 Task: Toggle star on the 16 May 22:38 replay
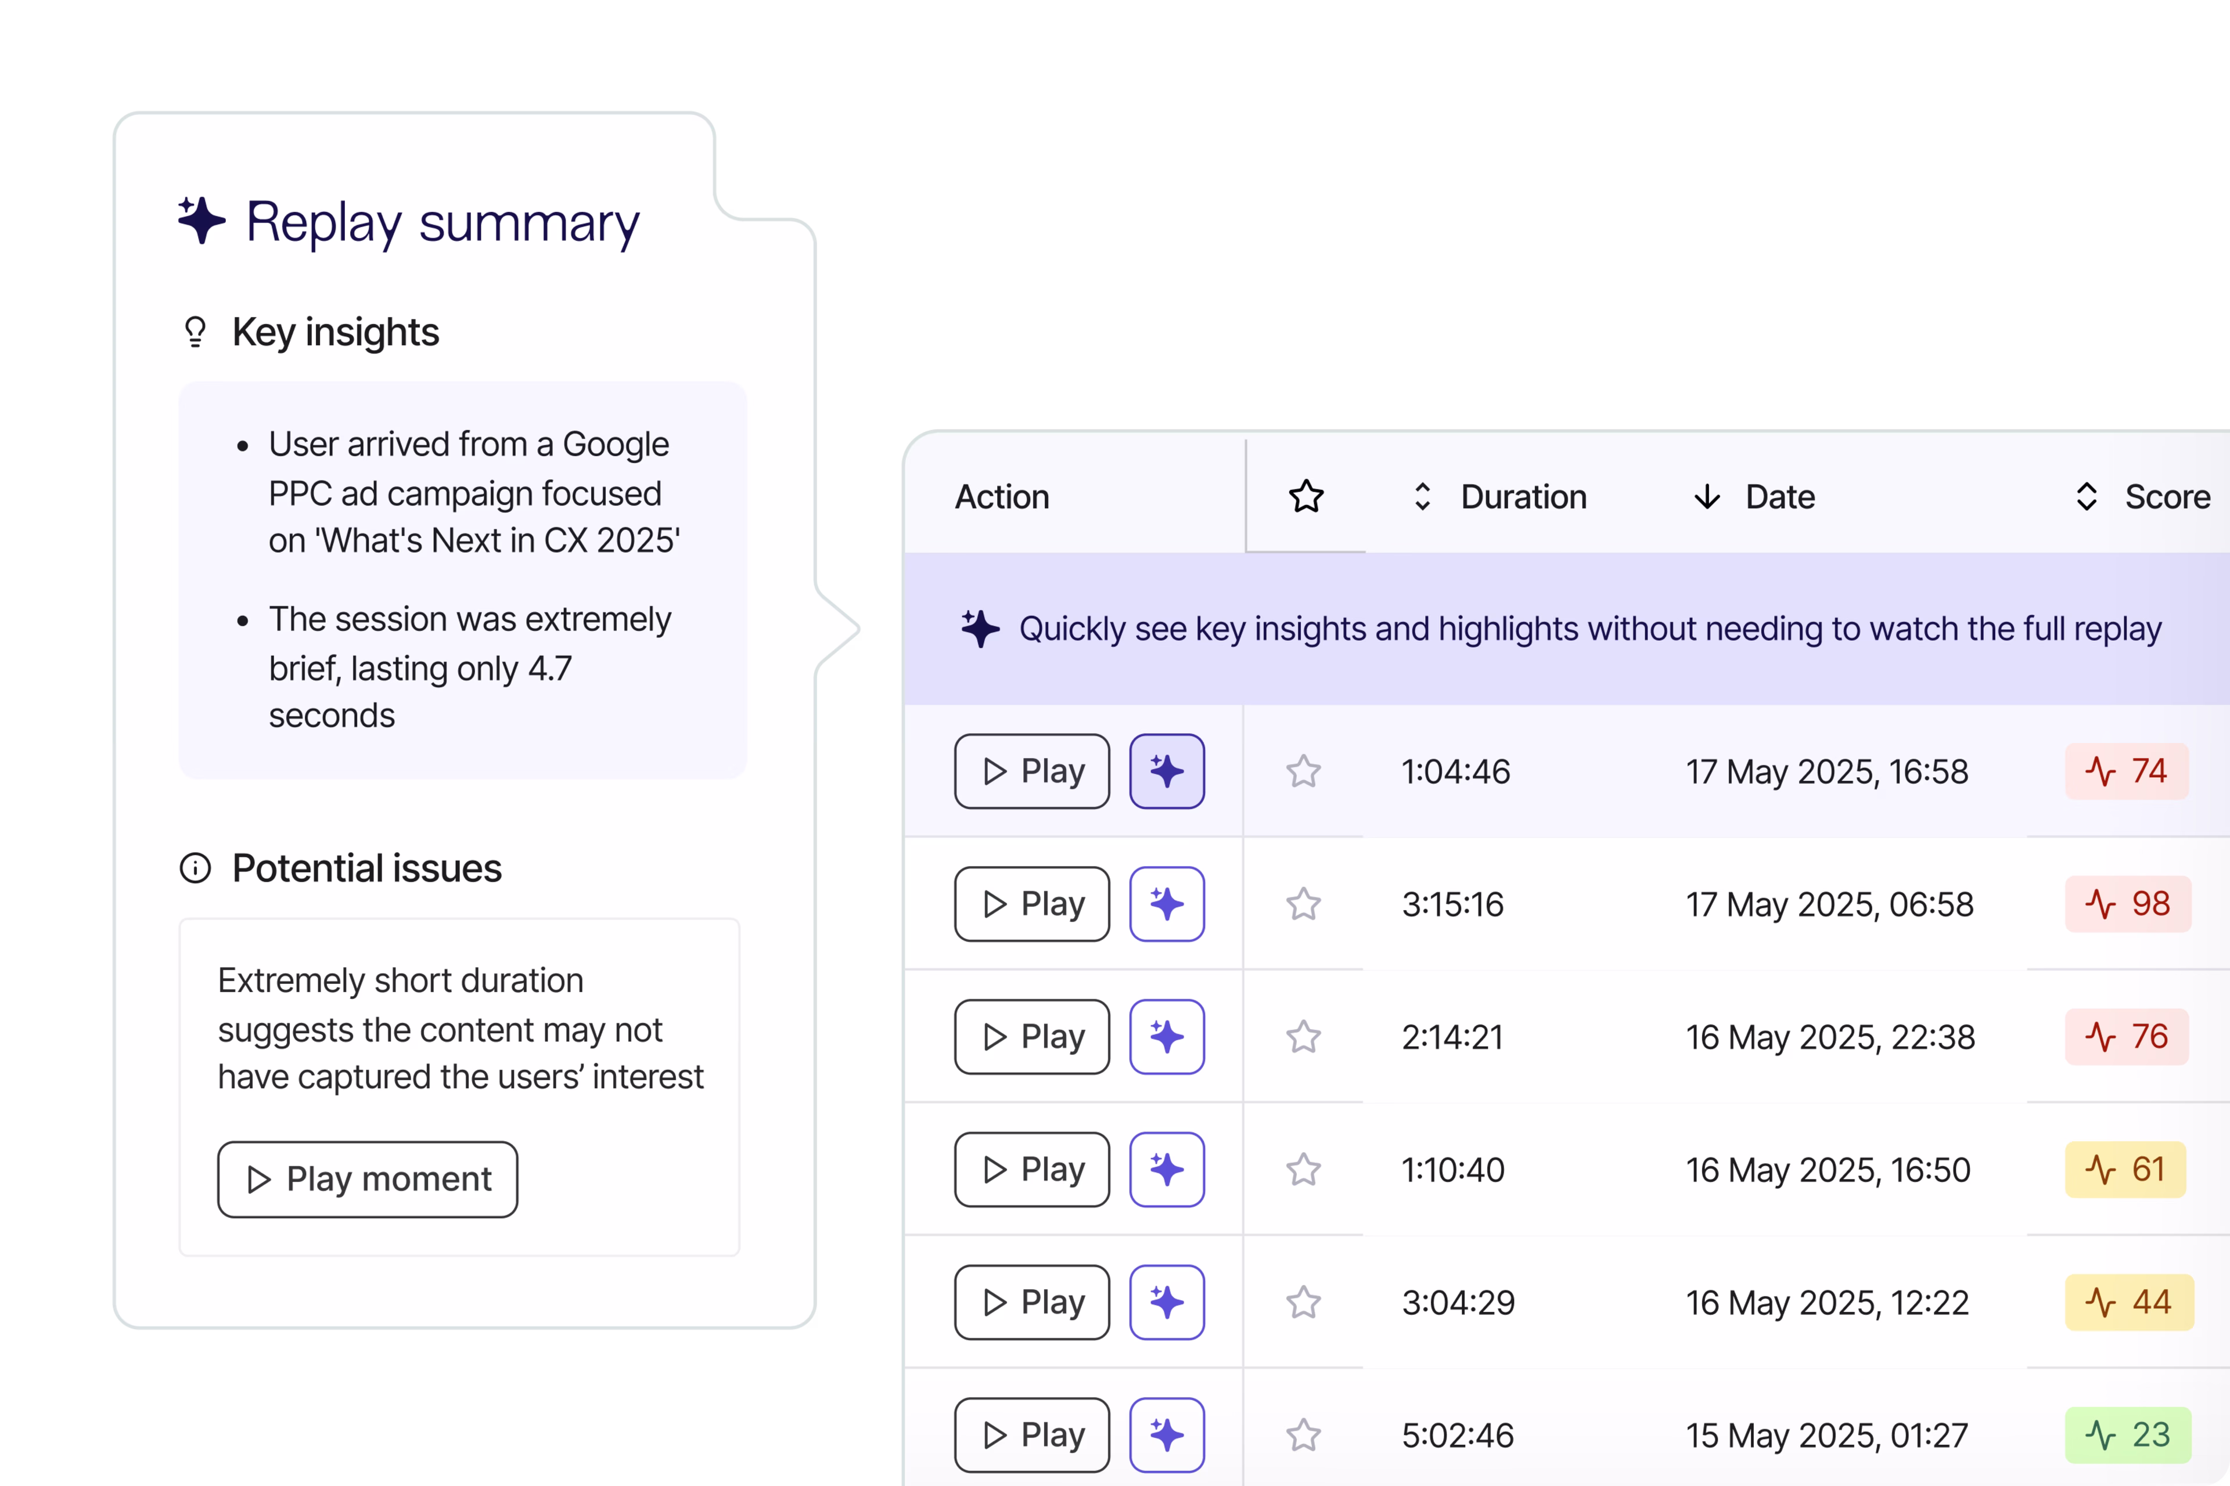1304,1036
